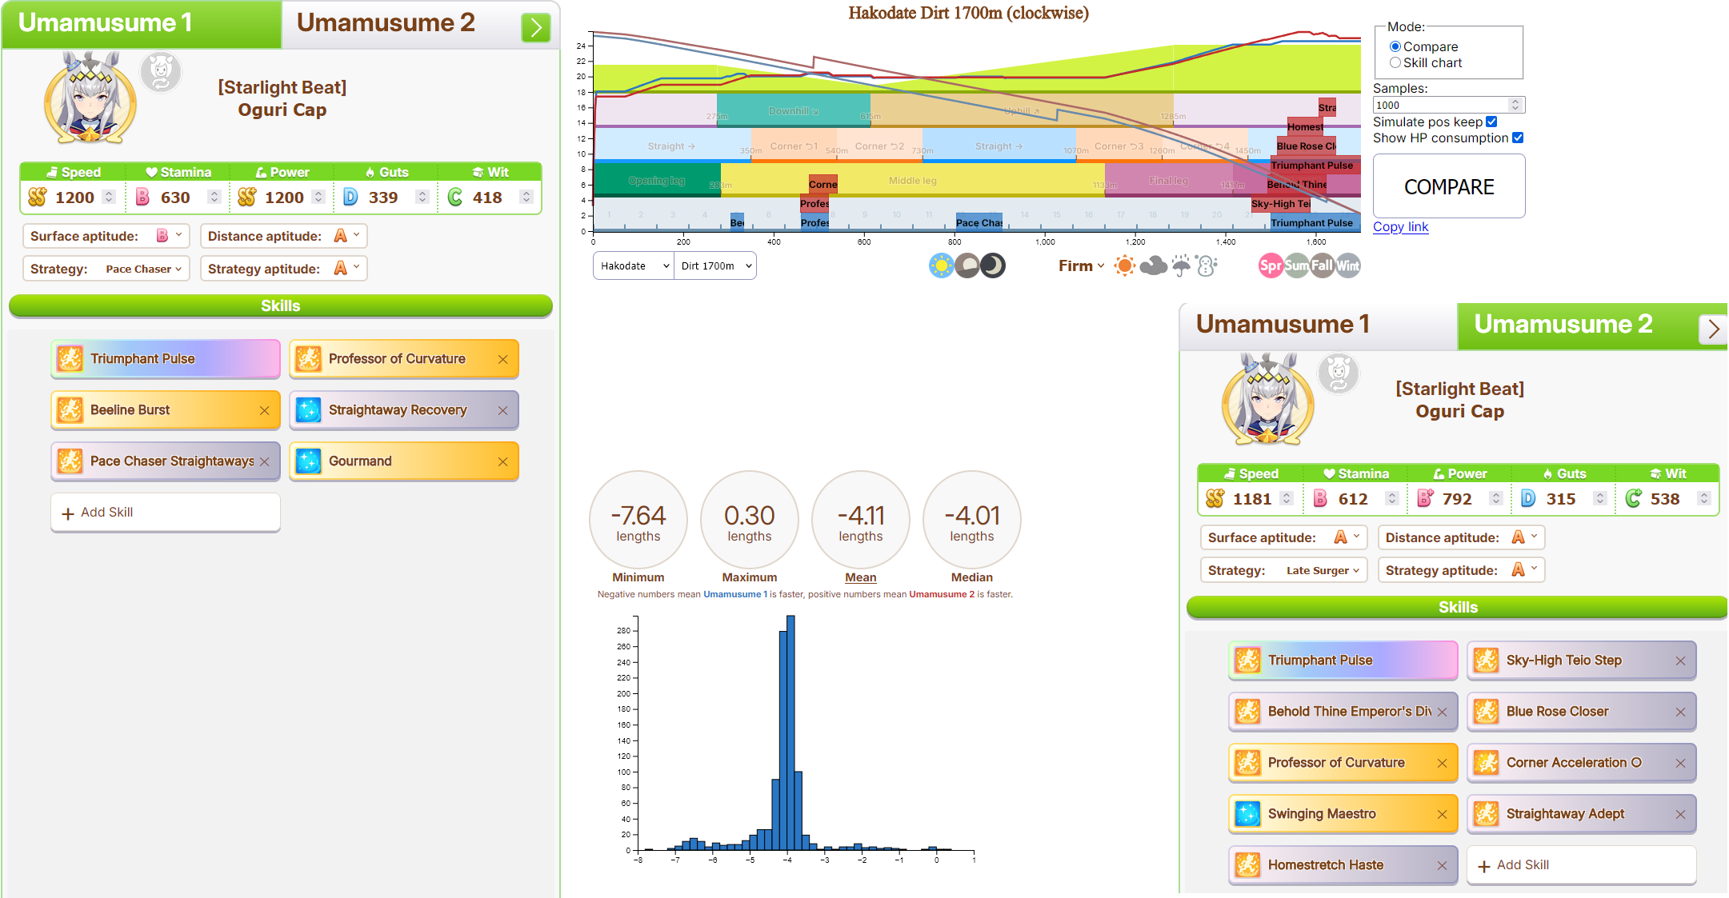
Task: Select Fall season icon
Action: tap(1322, 265)
